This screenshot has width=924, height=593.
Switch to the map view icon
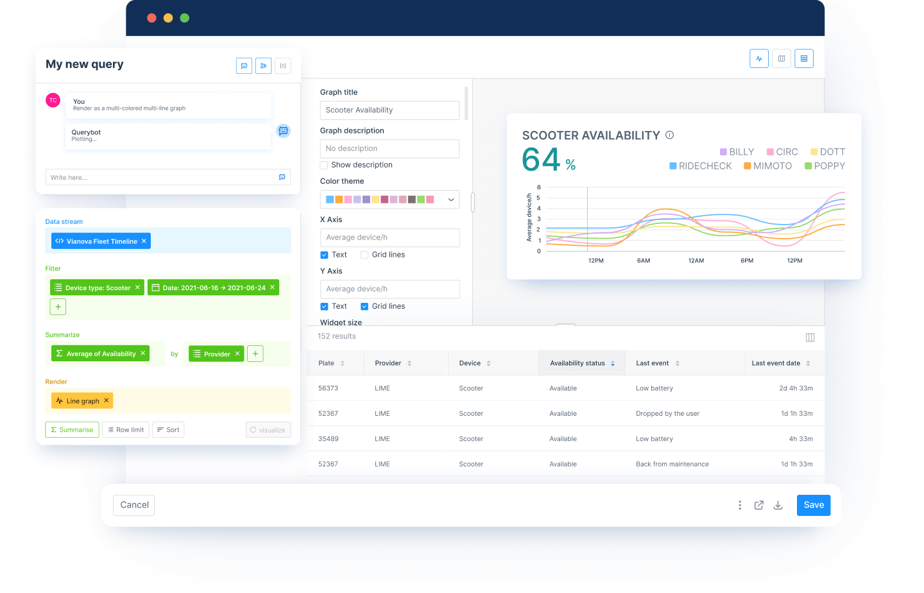pos(782,58)
